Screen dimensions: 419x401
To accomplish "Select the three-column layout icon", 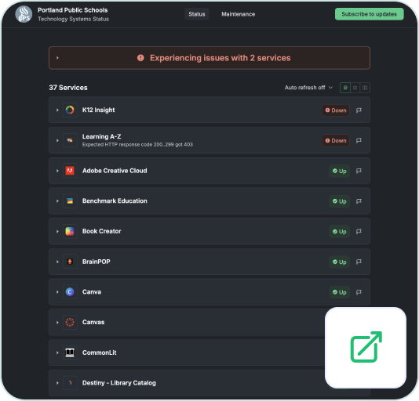I will (x=365, y=88).
